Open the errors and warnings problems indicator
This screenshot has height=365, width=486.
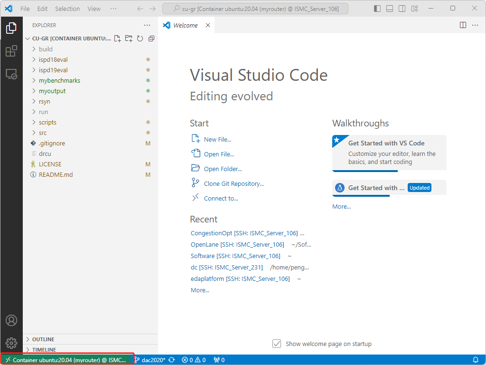click(x=194, y=360)
